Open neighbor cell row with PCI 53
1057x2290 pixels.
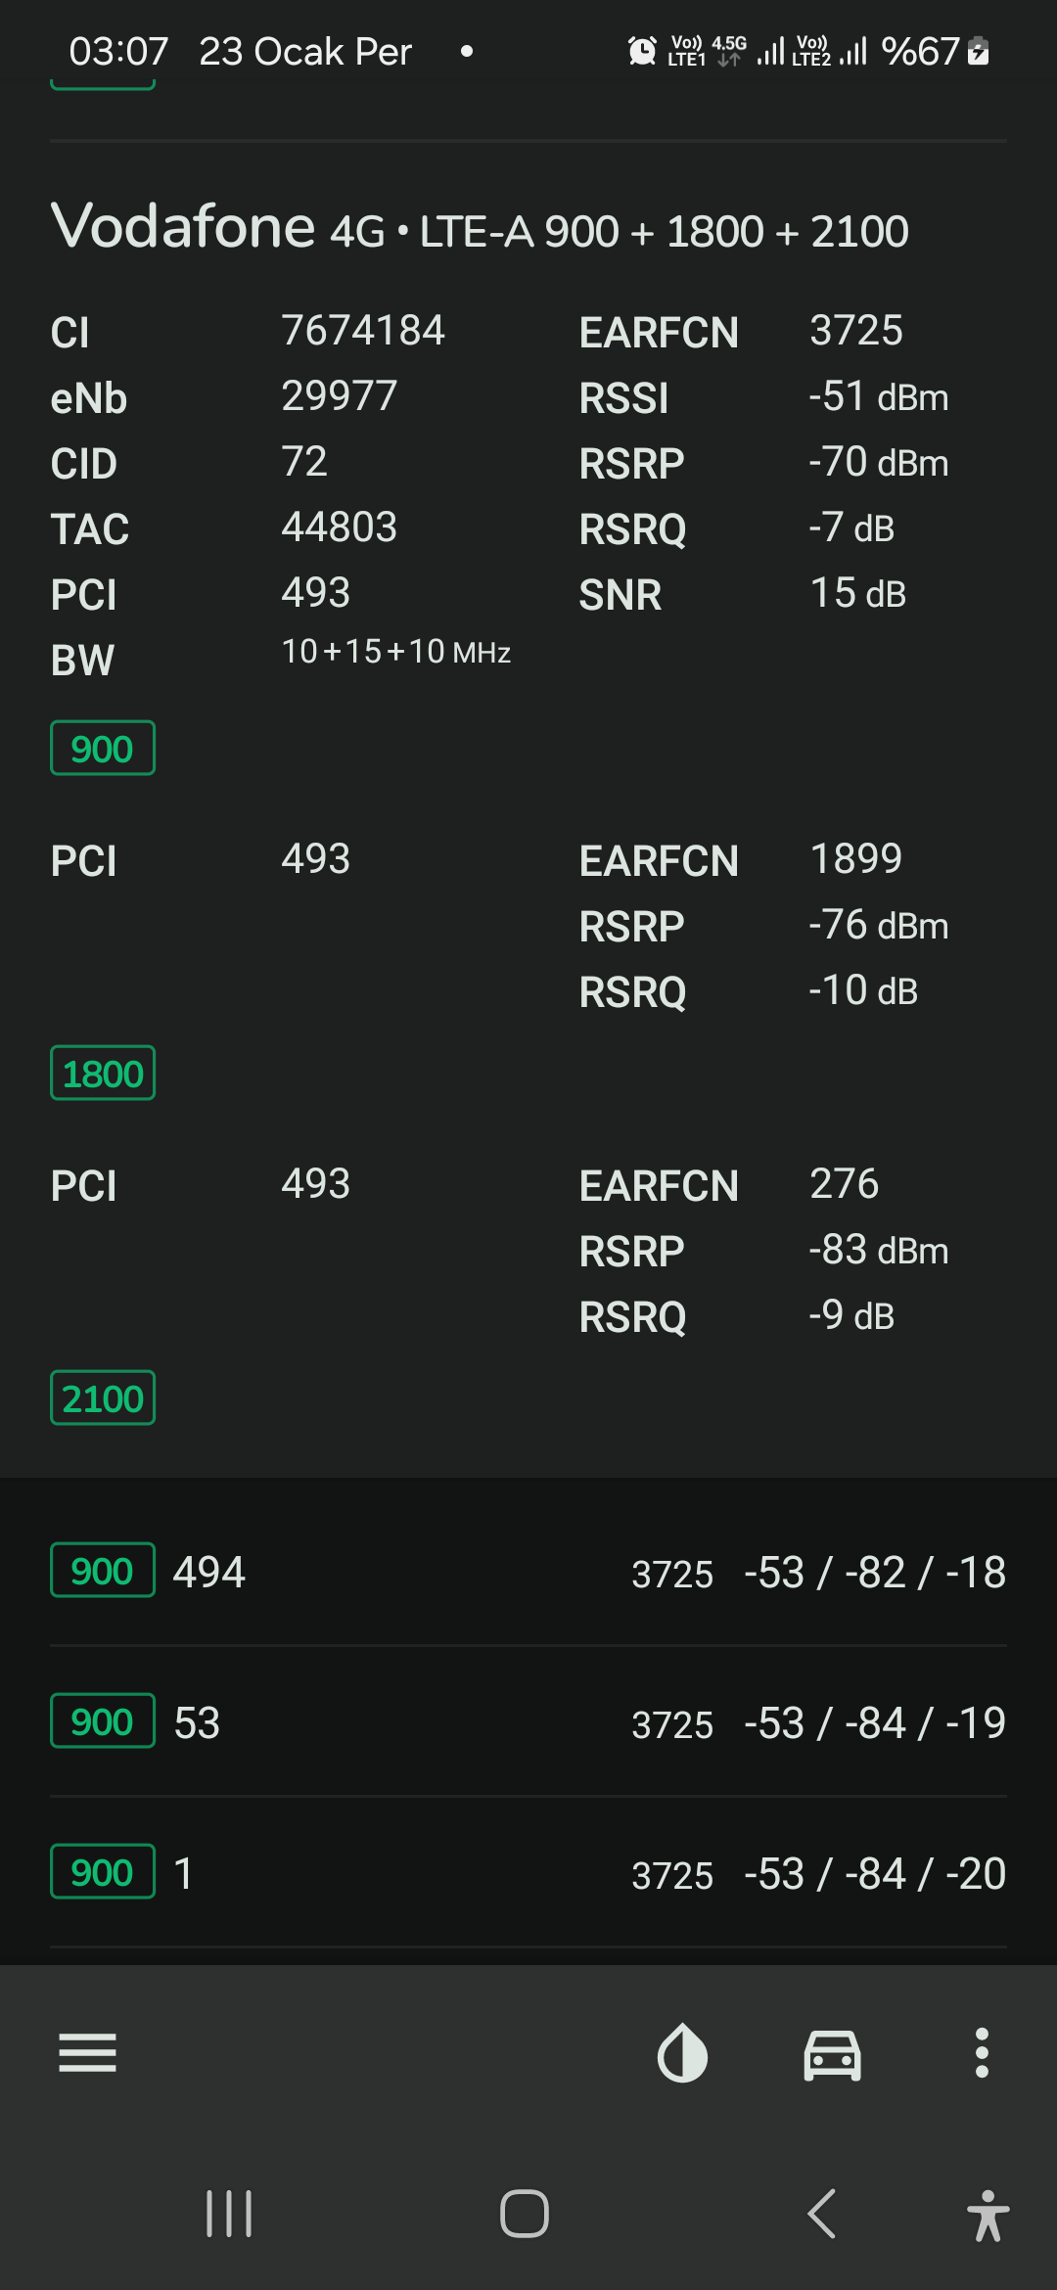(528, 1722)
